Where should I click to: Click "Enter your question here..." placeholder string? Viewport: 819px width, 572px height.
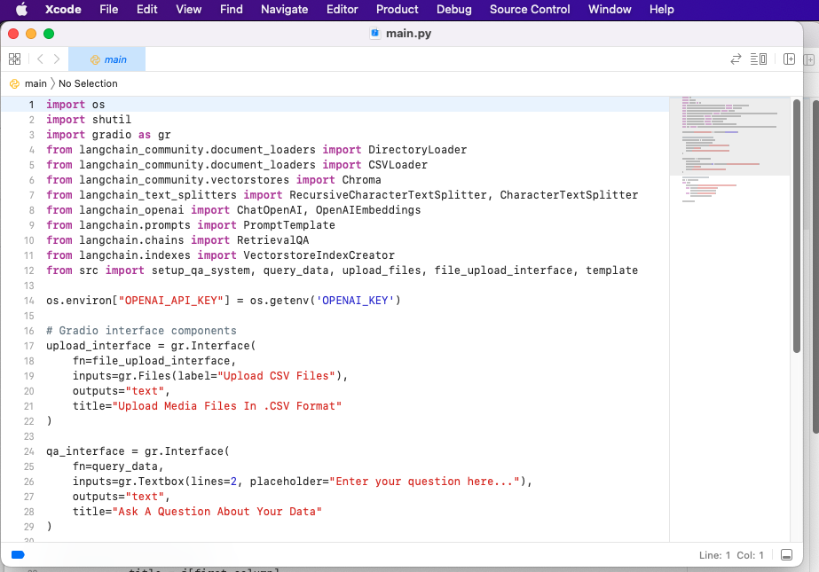click(x=425, y=482)
